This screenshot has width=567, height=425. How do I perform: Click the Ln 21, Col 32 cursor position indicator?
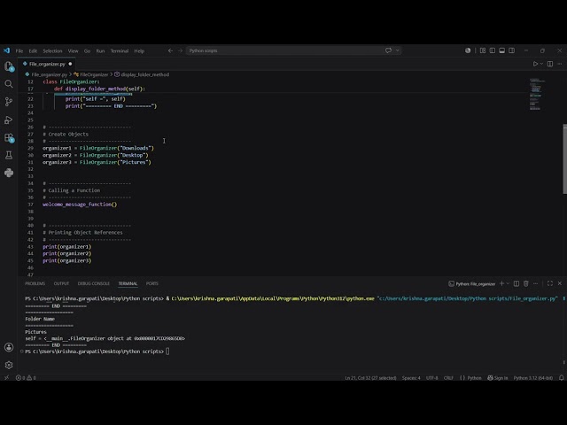pos(370,378)
